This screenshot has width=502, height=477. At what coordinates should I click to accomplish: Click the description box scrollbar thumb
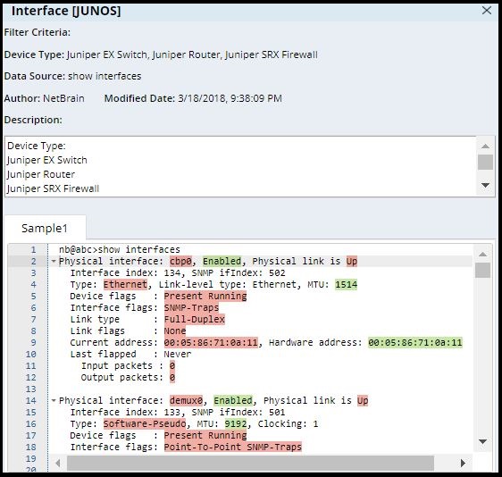click(485, 162)
